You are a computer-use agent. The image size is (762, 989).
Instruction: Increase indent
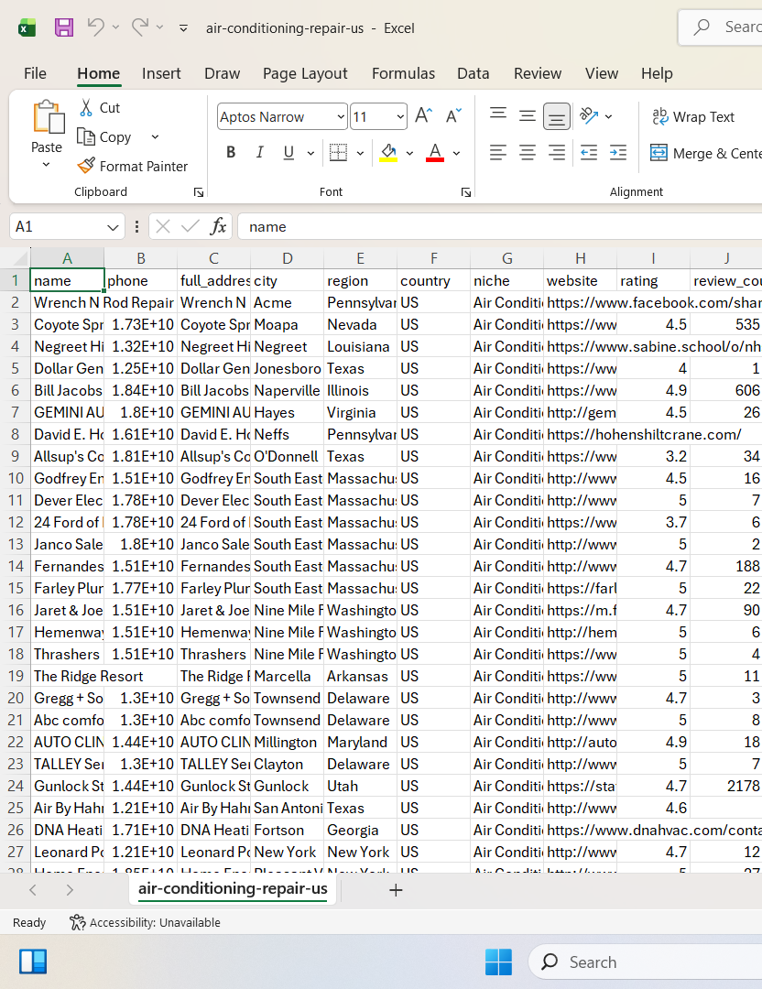(618, 153)
